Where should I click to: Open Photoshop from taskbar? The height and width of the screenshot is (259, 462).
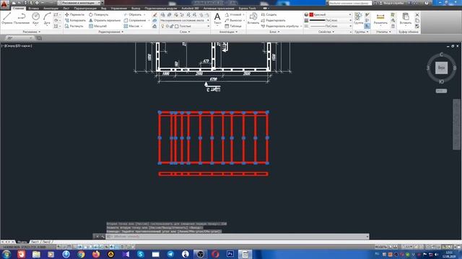(230, 254)
